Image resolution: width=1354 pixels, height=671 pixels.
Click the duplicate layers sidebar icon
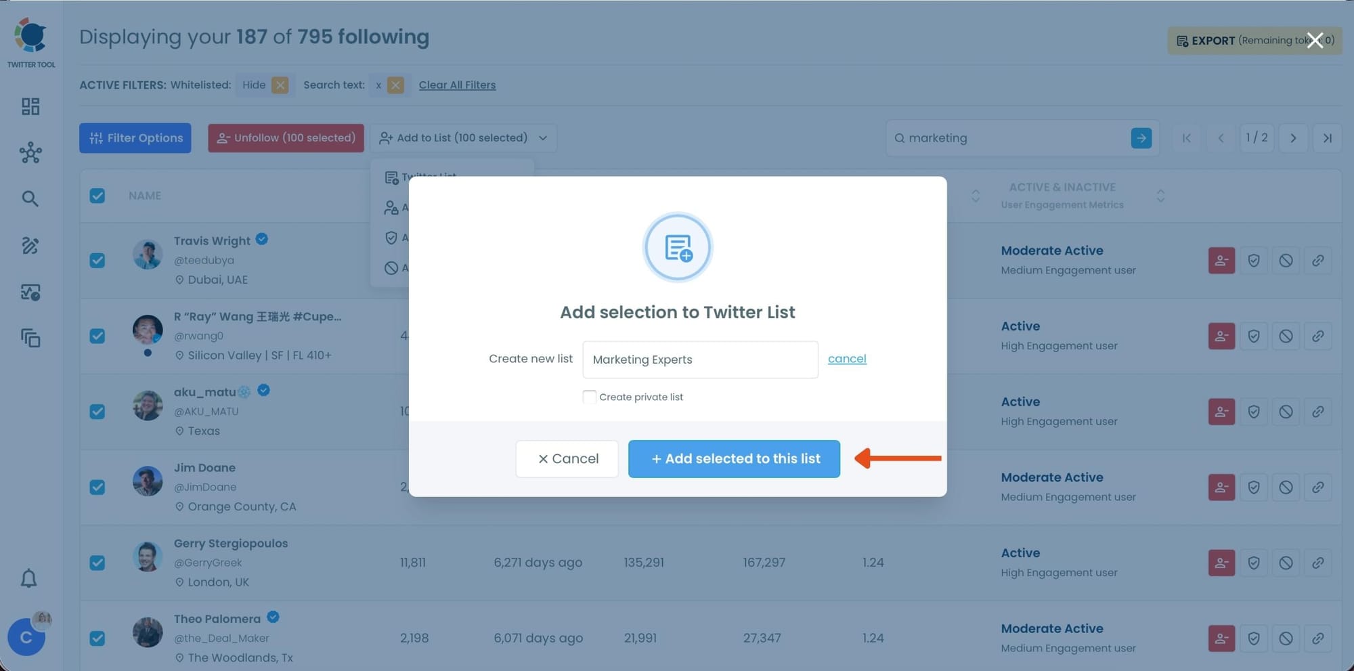coord(30,338)
